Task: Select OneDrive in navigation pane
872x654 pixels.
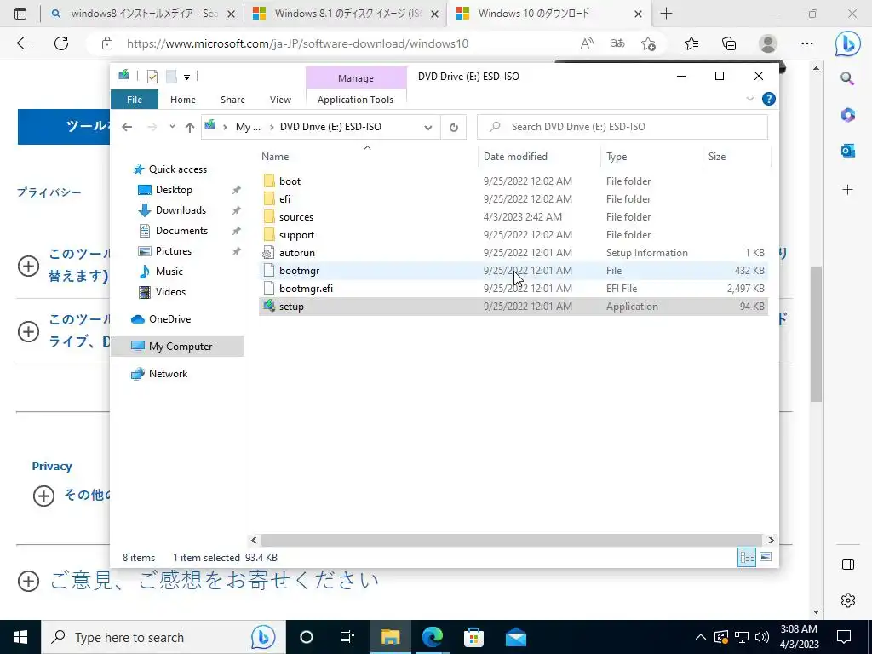Action: coord(169,319)
